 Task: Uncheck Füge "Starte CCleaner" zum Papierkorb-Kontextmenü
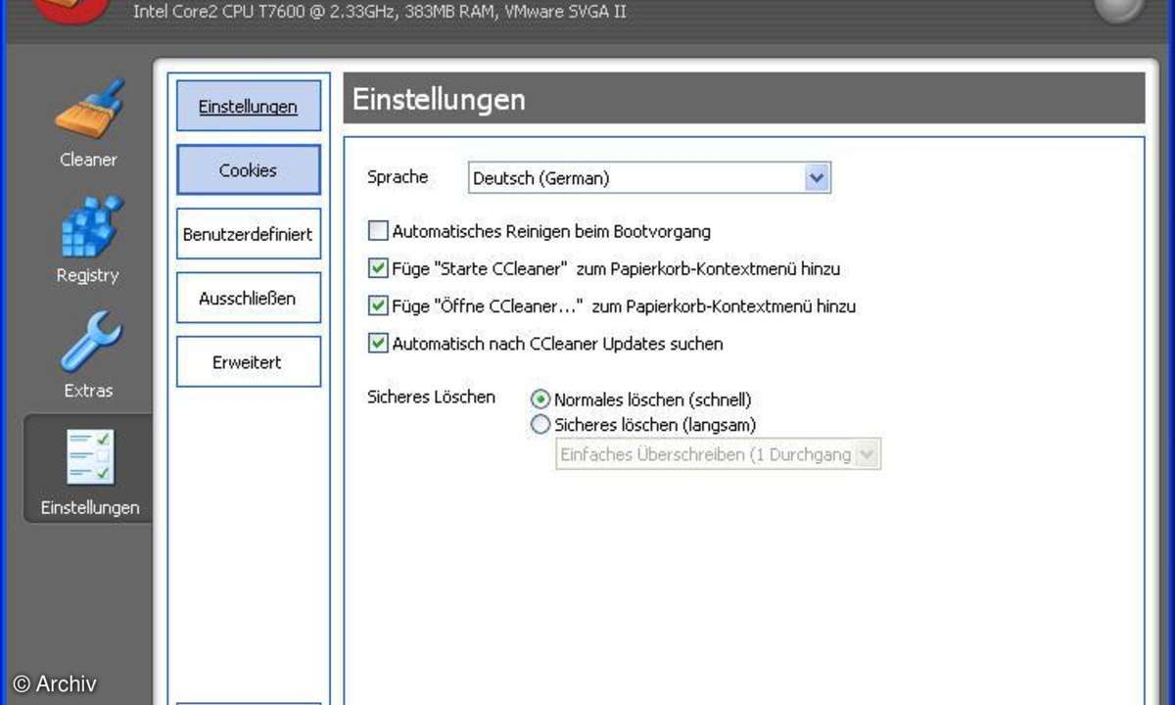point(378,268)
